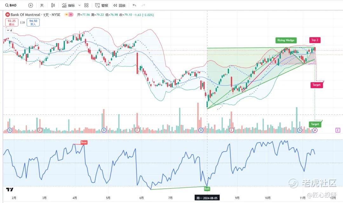The height and width of the screenshot is (203, 343).
Task: Undo the last chart change
Action: [x=134, y=5]
